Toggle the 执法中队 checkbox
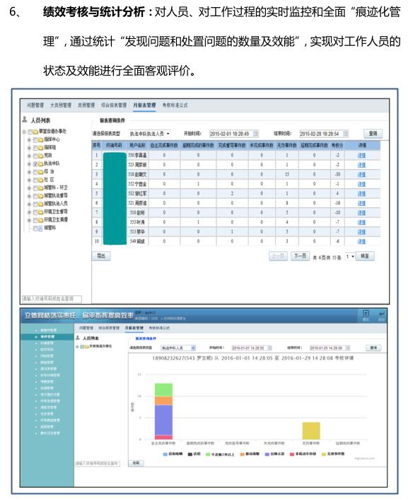Image resolution: width=408 pixels, height=499 pixels. click(x=35, y=164)
